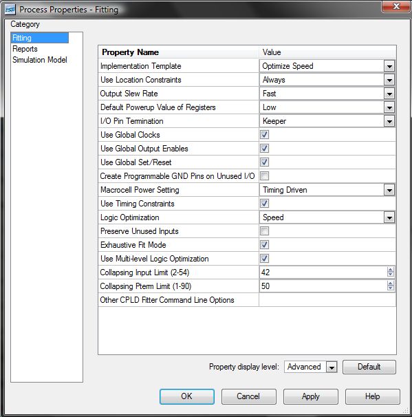Image resolution: width=412 pixels, height=417 pixels.
Task: Click the Default button
Action: (369, 367)
